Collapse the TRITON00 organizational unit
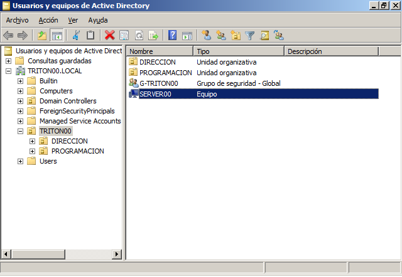 pos(20,131)
